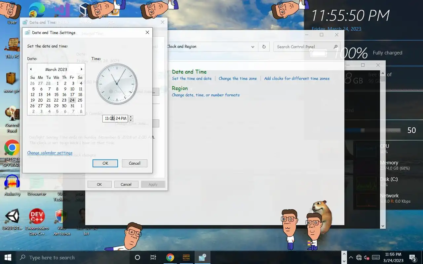
Task: Open touch keyboard tray icon
Action: (376, 257)
